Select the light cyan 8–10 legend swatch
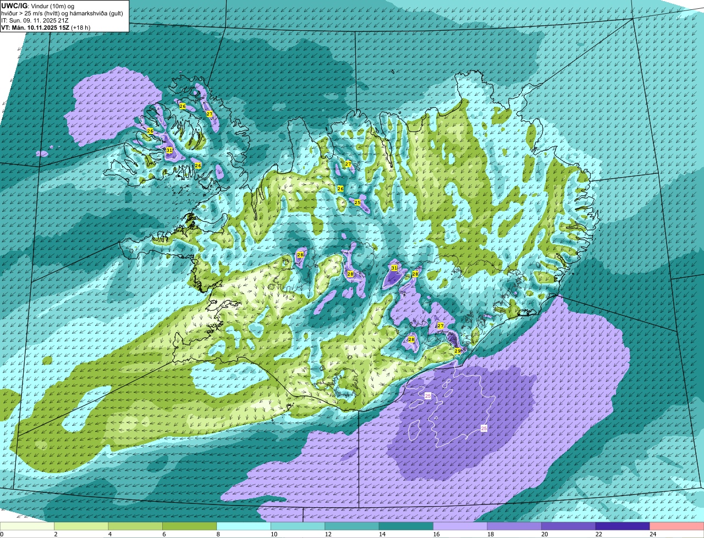 pos(244,526)
